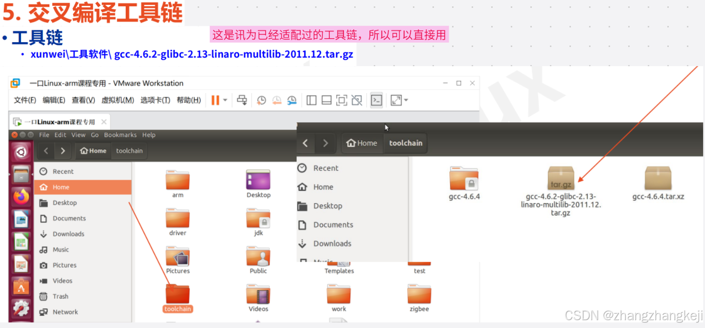705x328 pixels.
Task: Revert to snapshot using the orange clock icon
Action: pyautogui.click(x=276, y=100)
